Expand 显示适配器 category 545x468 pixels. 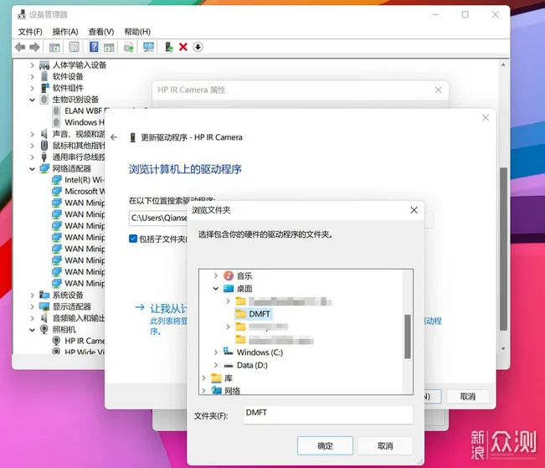(x=32, y=306)
